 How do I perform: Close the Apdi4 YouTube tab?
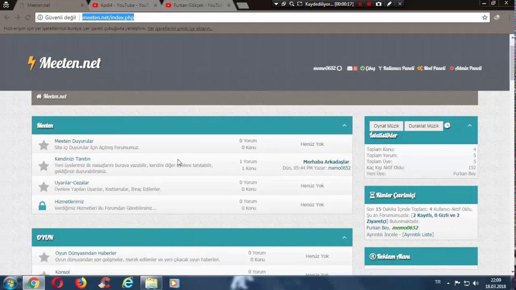[x=155, y=5]
